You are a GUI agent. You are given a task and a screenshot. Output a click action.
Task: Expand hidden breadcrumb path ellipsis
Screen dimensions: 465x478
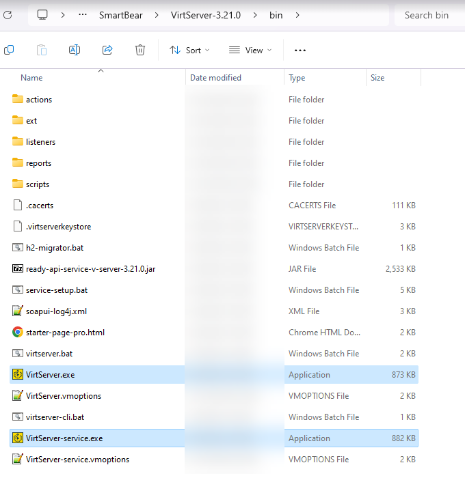pyautogui.click(x=83, y=14)
